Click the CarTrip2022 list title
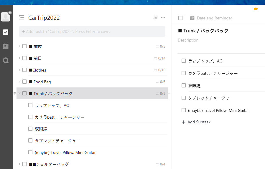The image size is (265, 169). coord(44,18)
